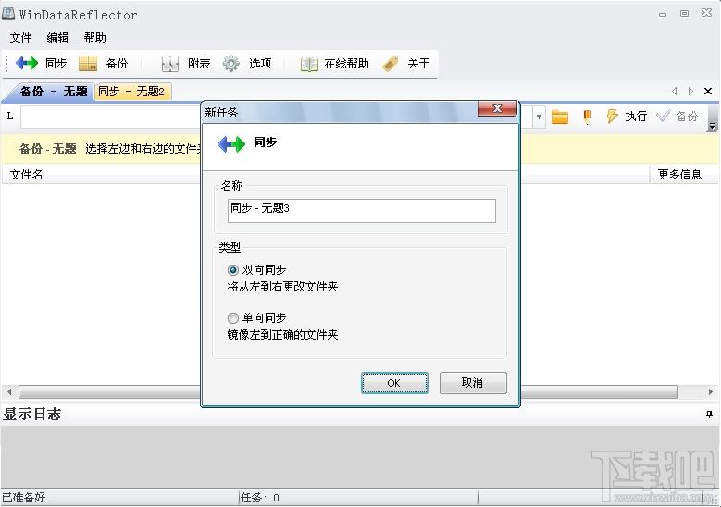Switch to tab 同步 - 无题2
The width and height of the screenshot is (721, 507).
[x=131, y=92]
